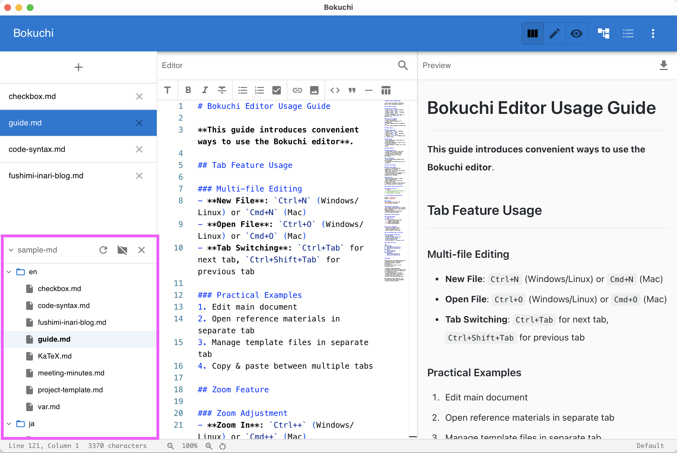Click the 100% zoom level indicator
Screen dimensions: 677x453
coord(190,446)
